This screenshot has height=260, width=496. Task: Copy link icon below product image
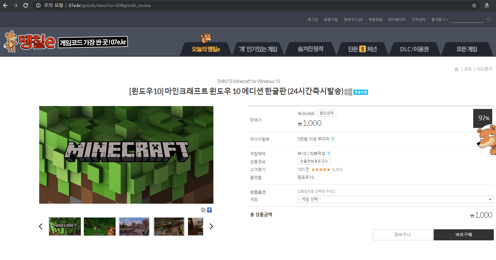point(203,210)
